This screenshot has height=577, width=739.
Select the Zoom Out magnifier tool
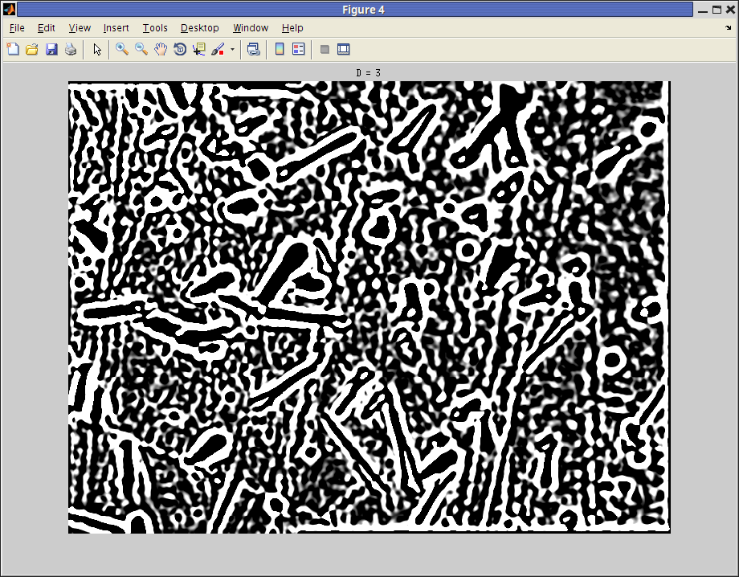(141, 49)
